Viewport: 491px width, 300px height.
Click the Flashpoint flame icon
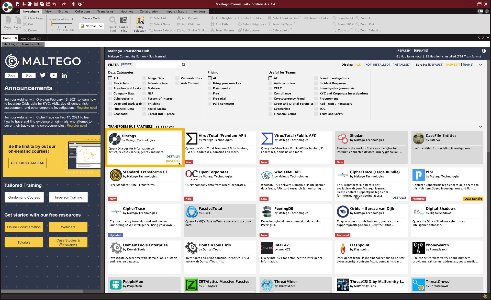coord(342,248)
